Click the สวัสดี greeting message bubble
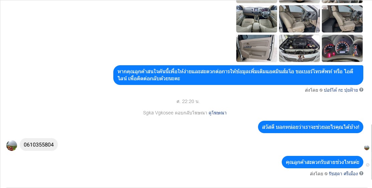The image size is (372, 188). pyautogui.click(x=311, y=127)
